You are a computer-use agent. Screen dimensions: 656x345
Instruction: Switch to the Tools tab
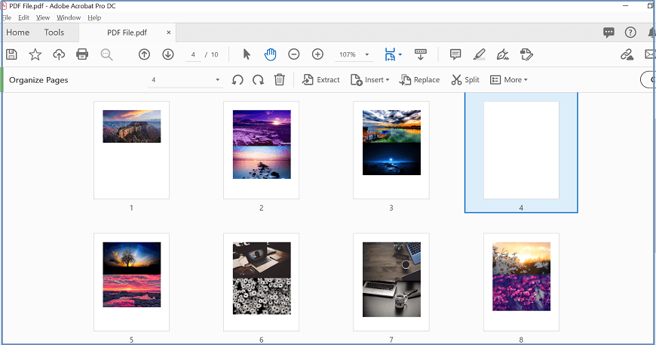point(54,32)
